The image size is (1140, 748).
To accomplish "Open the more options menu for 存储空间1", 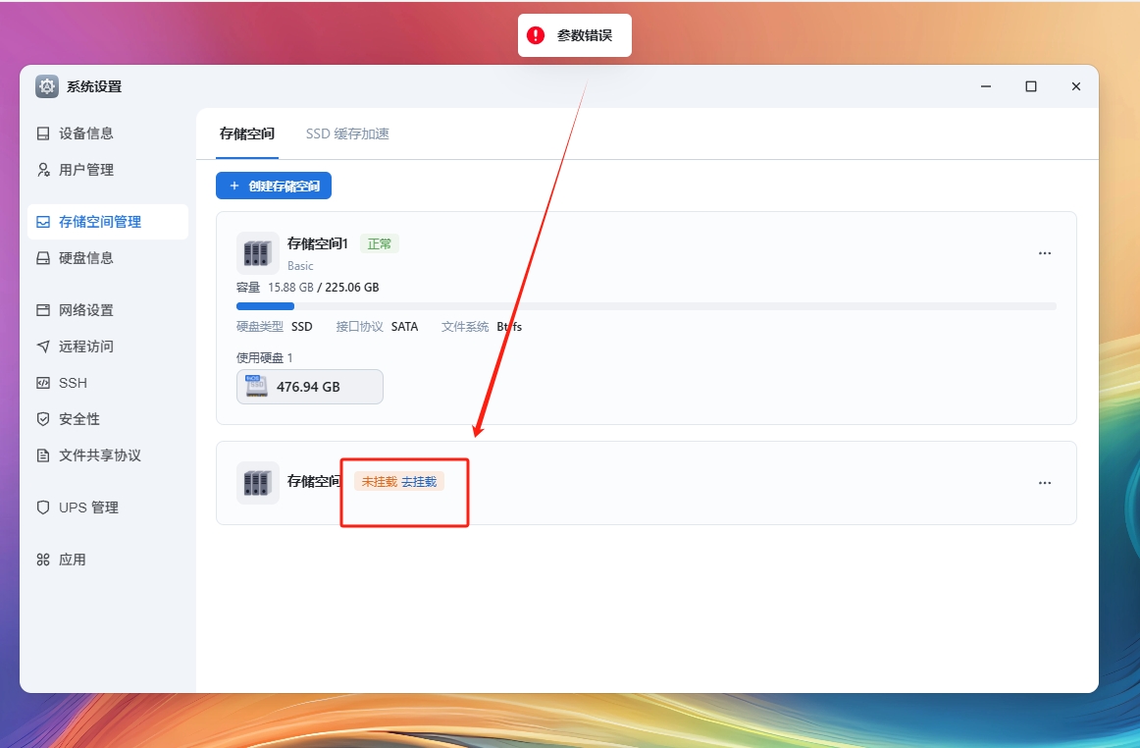I will click(x=1045, y=253).
